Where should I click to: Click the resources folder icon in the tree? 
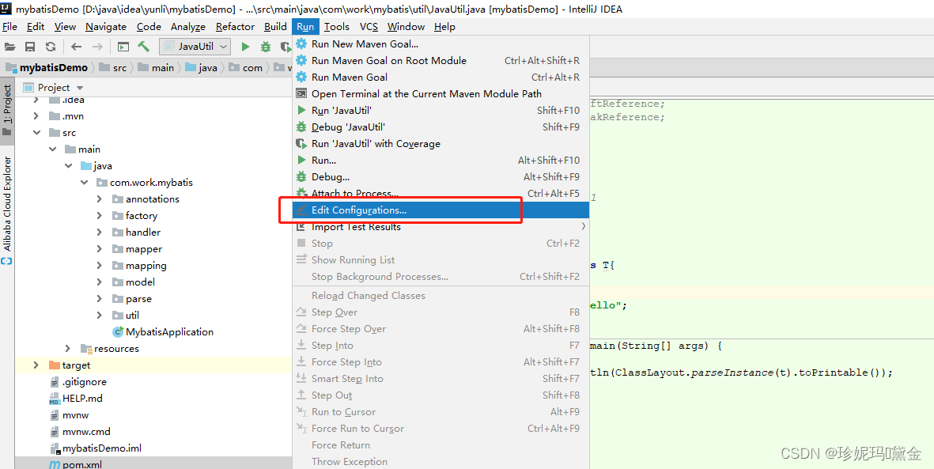point(85,349)
